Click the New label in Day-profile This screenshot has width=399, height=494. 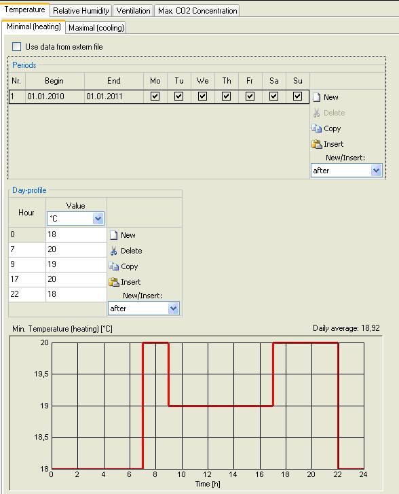[128, 235]
